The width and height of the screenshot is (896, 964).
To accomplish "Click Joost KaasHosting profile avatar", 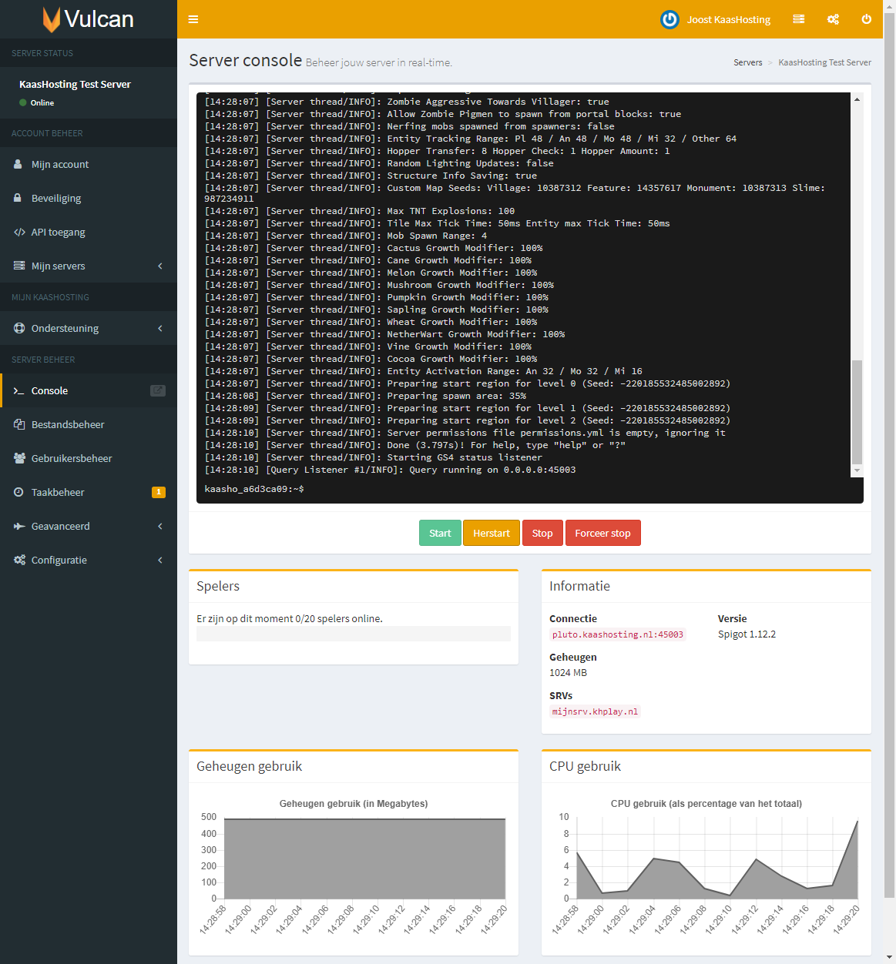I will pos(669,19).
